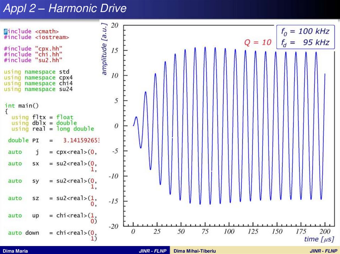Viewport: 340px width, 254px height.
Task: Select the "200" tick label on time axis
Action: click(x=325, y=231)
